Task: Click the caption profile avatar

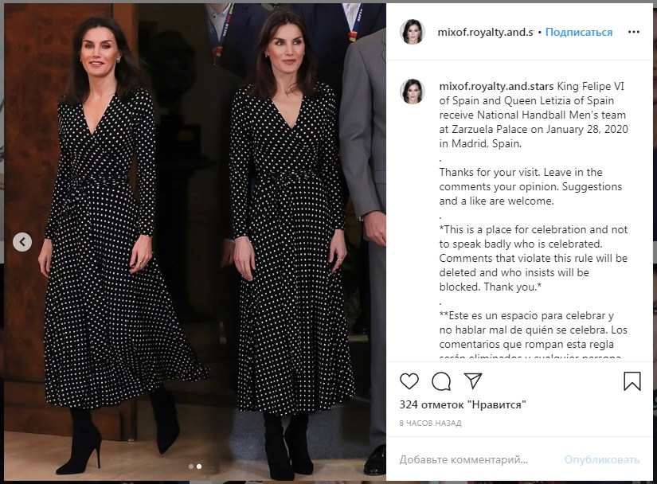Action: (x=413, y=92)
